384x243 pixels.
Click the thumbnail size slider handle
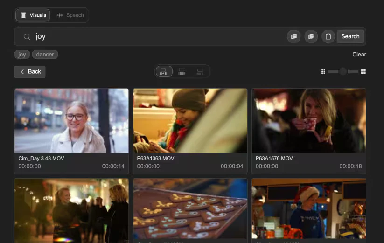(x=343, y=71)
